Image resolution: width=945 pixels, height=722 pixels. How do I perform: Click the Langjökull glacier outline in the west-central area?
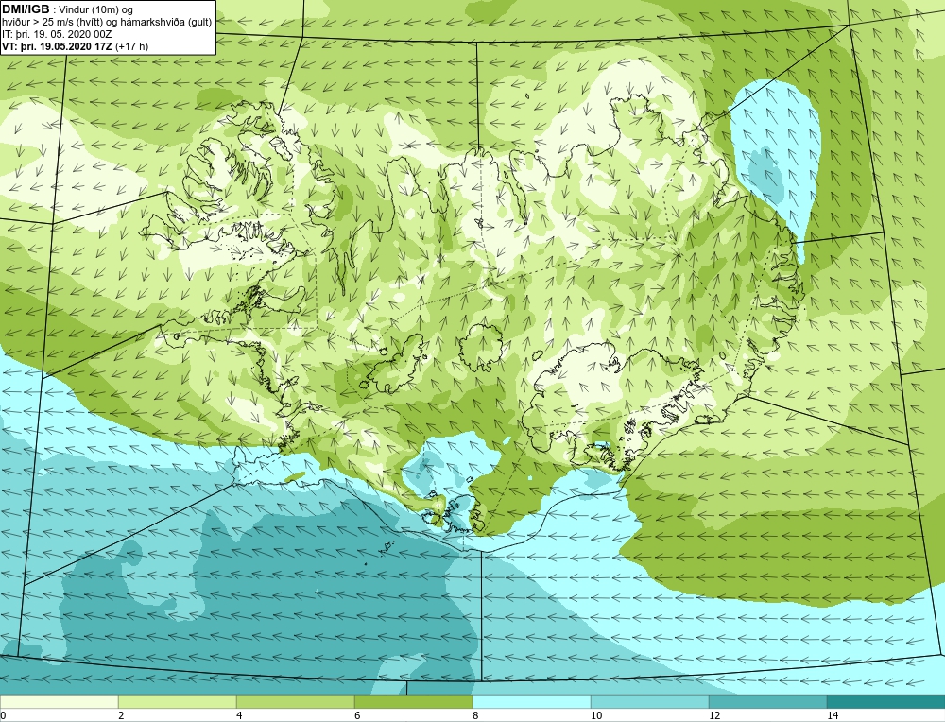pyautogui.click(x=395, y=364)
